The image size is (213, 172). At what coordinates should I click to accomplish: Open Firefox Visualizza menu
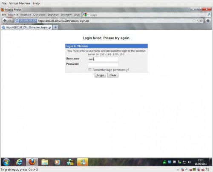26,14
